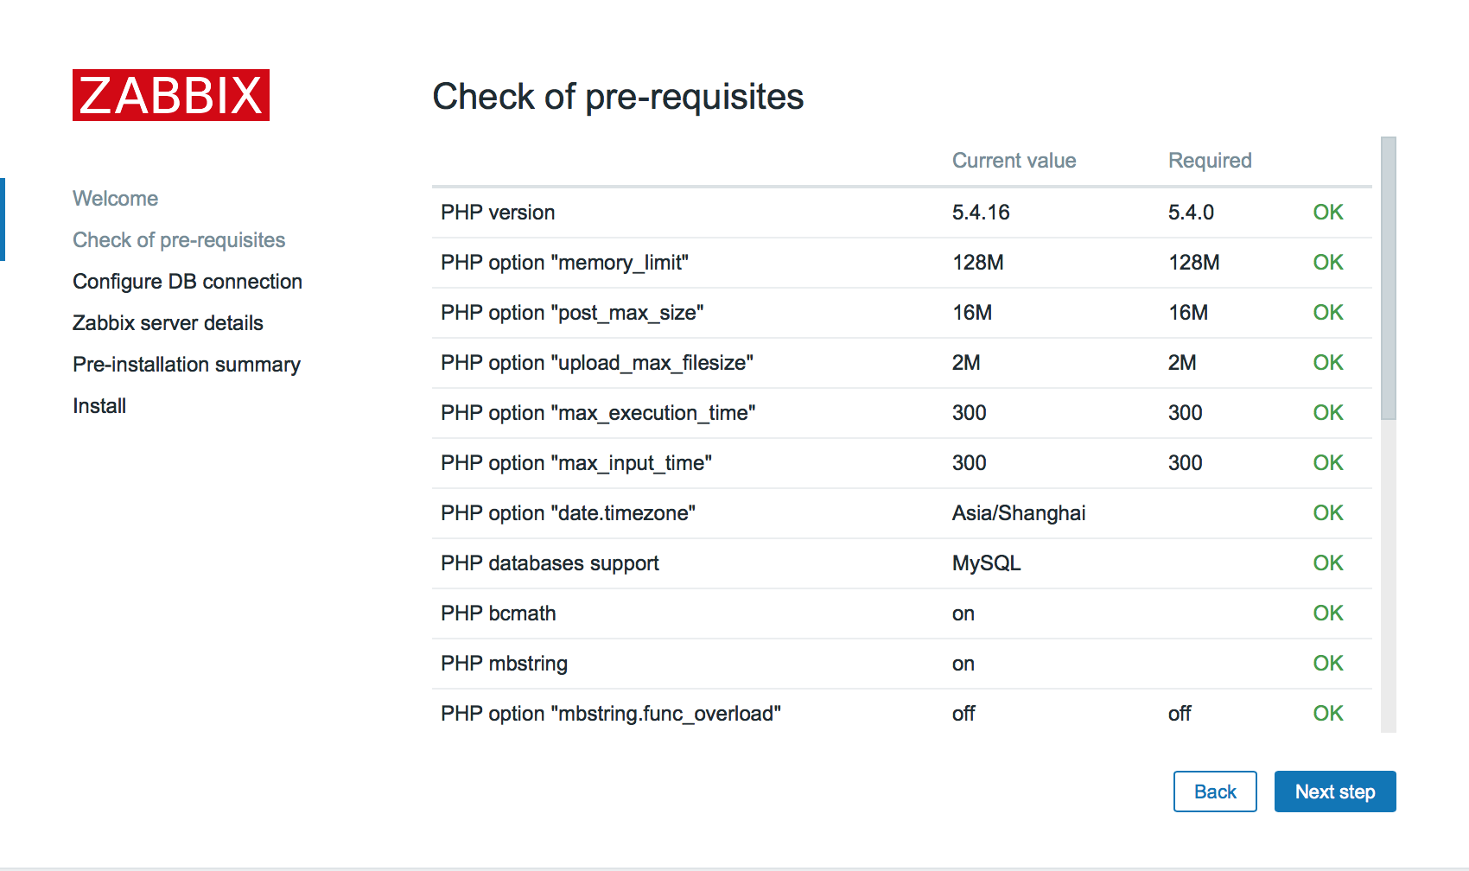
Task: Click the Asia/Shanghai timezone value
Action: 1019,513
